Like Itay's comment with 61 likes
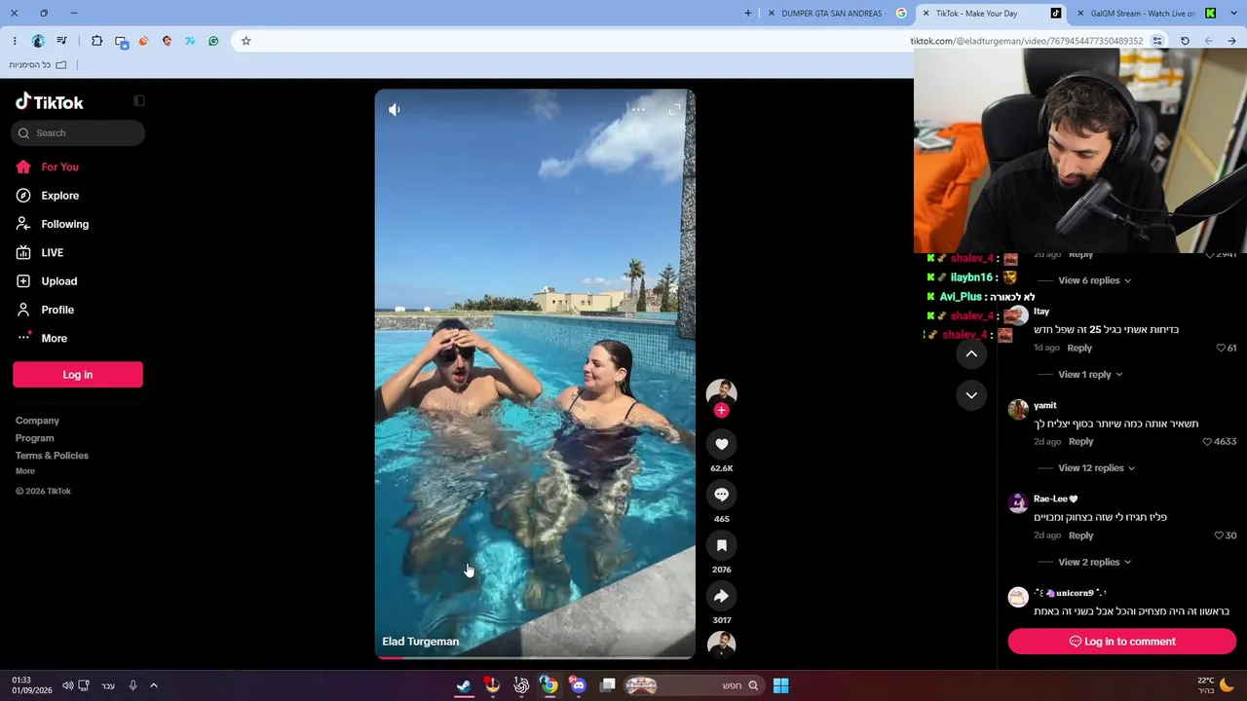This screenshot has height=701, width=1247. coord(1221,348)
